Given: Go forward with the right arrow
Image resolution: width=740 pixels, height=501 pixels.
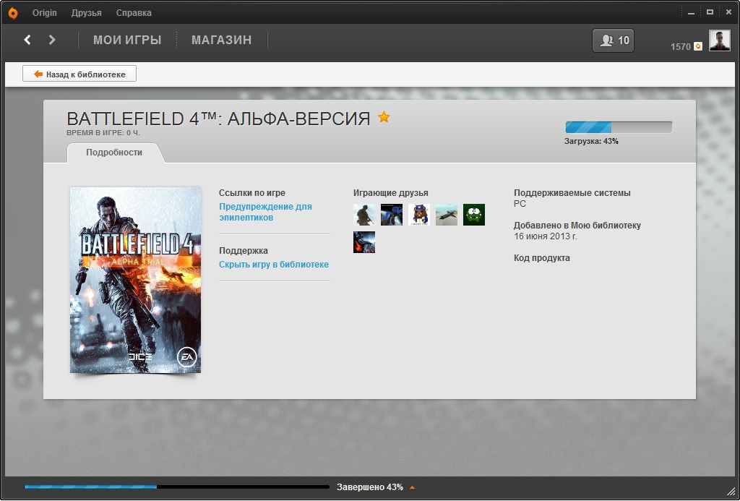Looking at the screenshot, I should (52, 40).
